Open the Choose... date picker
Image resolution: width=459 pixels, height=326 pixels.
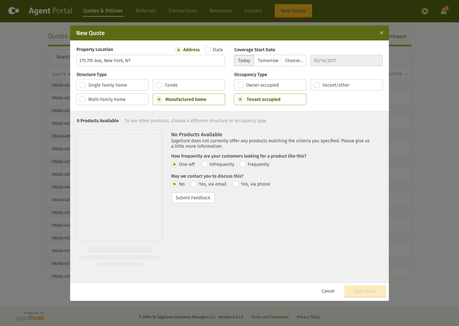(x=294, y=60)
